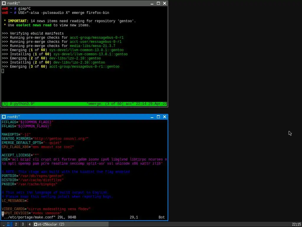Minimize the lower make.conf terminal window
This screenshot has height=227, width=302.
coord(152,117)
